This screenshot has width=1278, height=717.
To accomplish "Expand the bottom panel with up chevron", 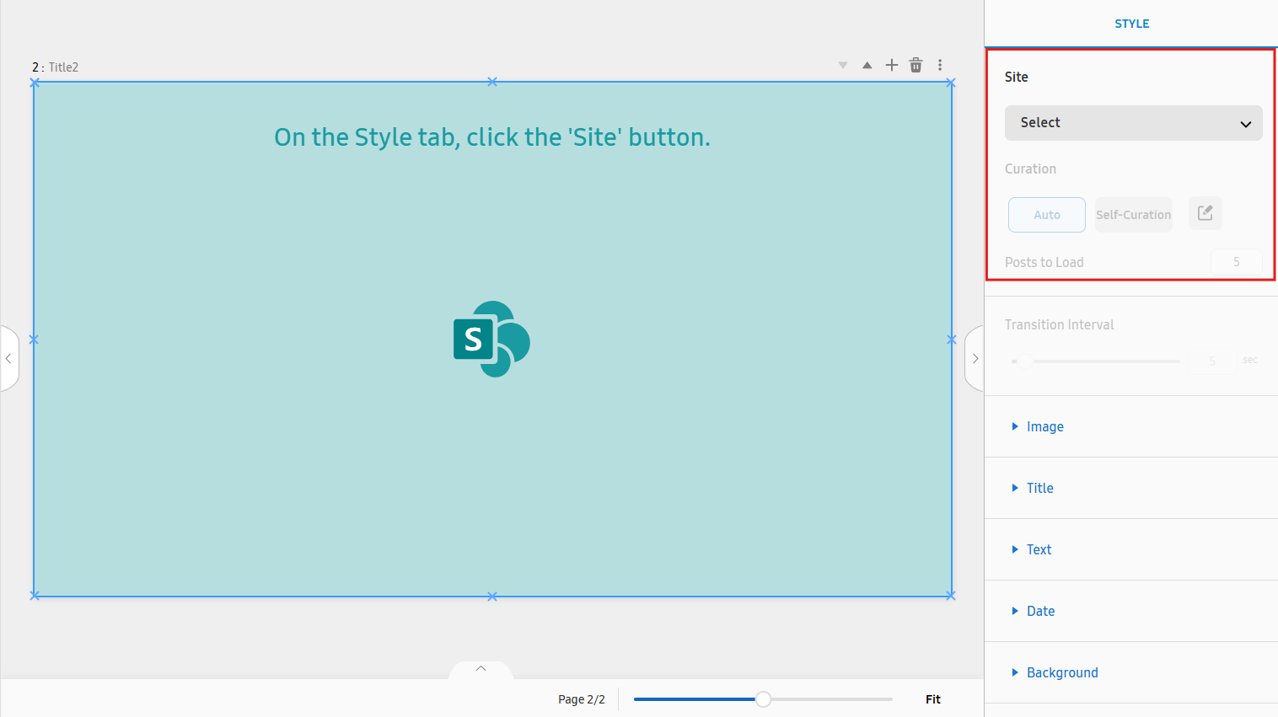I will coord(481,669).
